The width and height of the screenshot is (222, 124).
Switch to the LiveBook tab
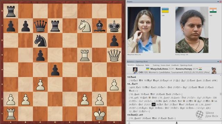point(175,65)
